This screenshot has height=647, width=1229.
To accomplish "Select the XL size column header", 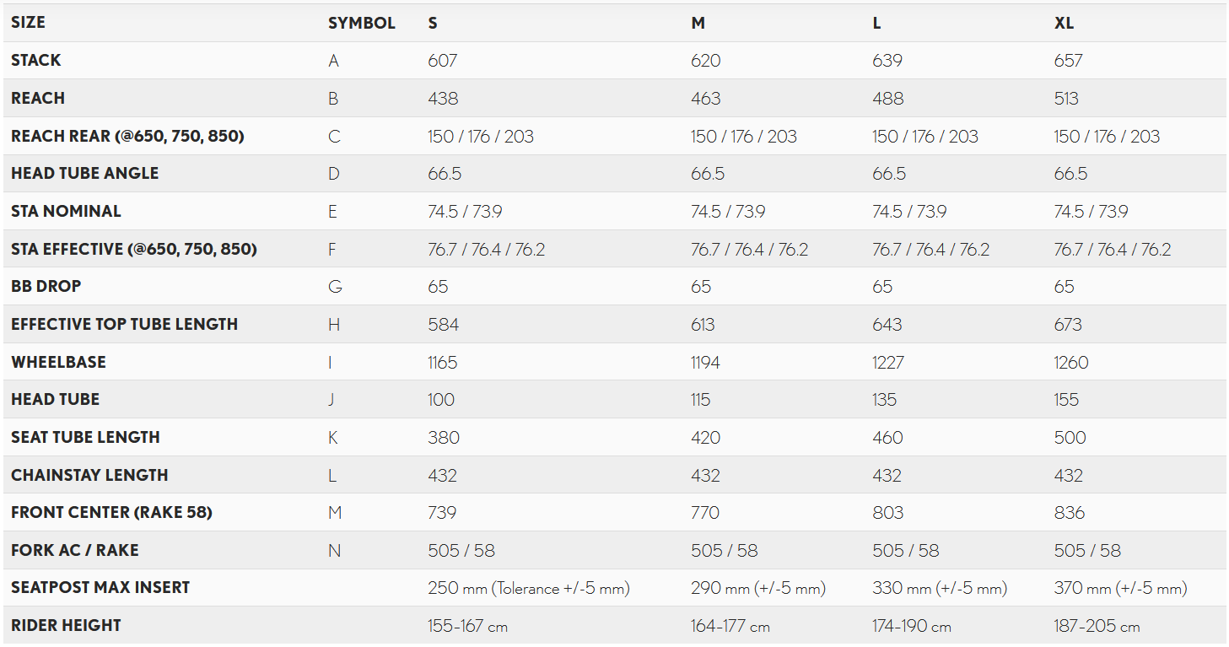I will click(x=1064, y=23).
